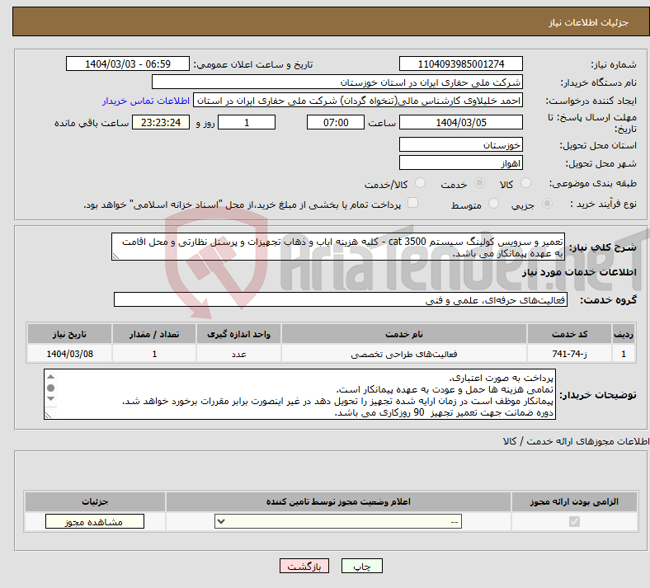Screen dimensions: 650x588
Task: Select the کالا/خدمت radio button
Action: coord(421,183)
